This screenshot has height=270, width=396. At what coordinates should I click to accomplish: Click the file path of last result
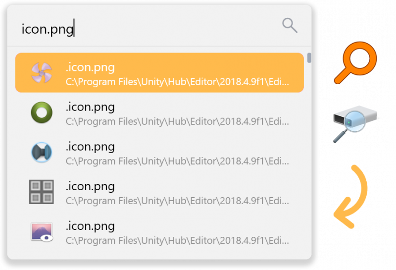(x=177, y=241)
